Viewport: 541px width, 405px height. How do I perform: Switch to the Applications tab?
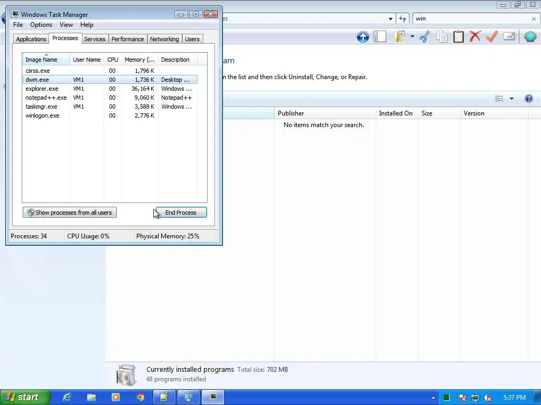click(x=31, y=39)
